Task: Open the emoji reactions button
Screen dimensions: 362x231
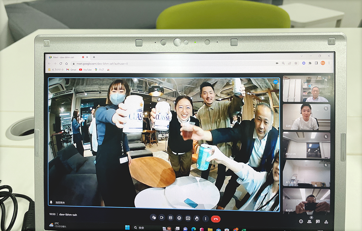Action: (x=179, y=218)
